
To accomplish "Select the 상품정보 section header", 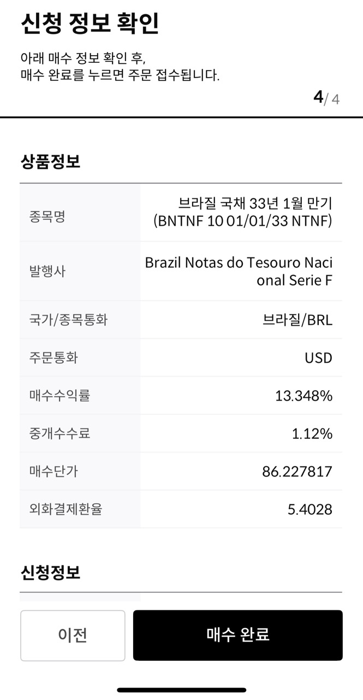I will click(x=50, y=162).
